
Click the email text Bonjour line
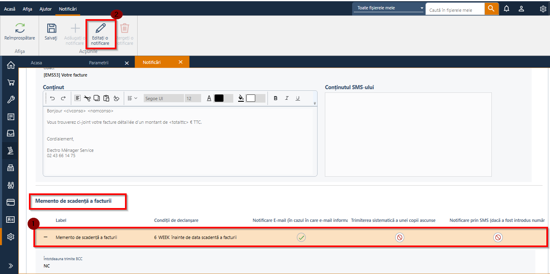(80, 111)
